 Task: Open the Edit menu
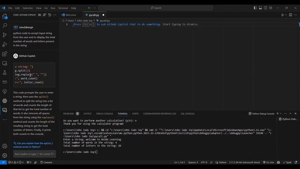point(17,8)
